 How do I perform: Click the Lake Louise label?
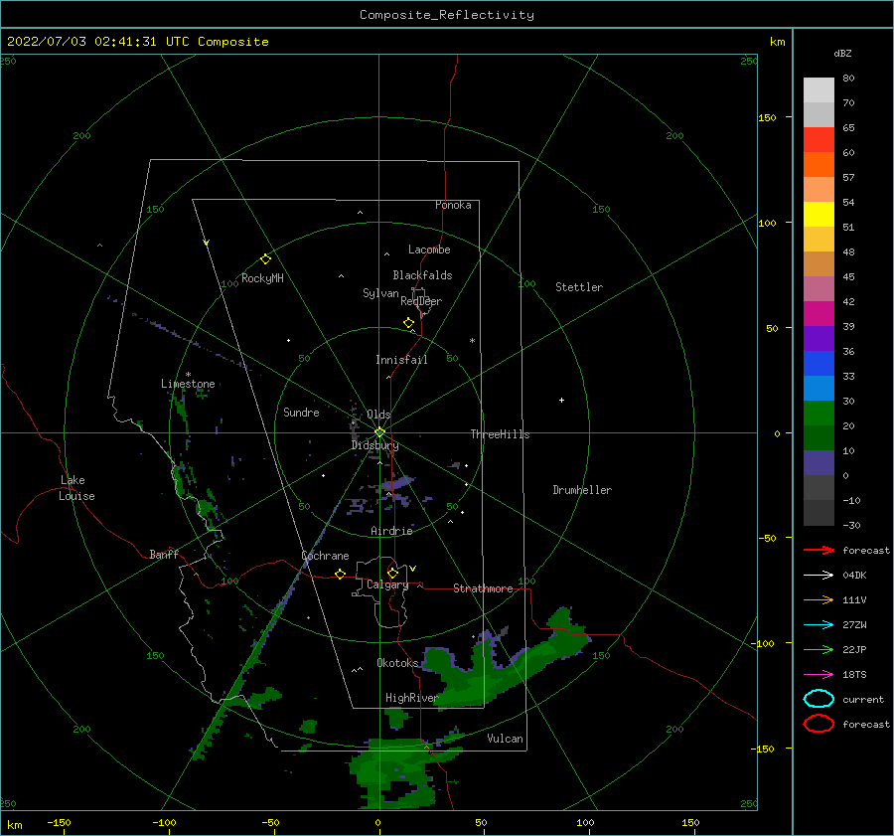pyautogui.click(x=76, y=488)
